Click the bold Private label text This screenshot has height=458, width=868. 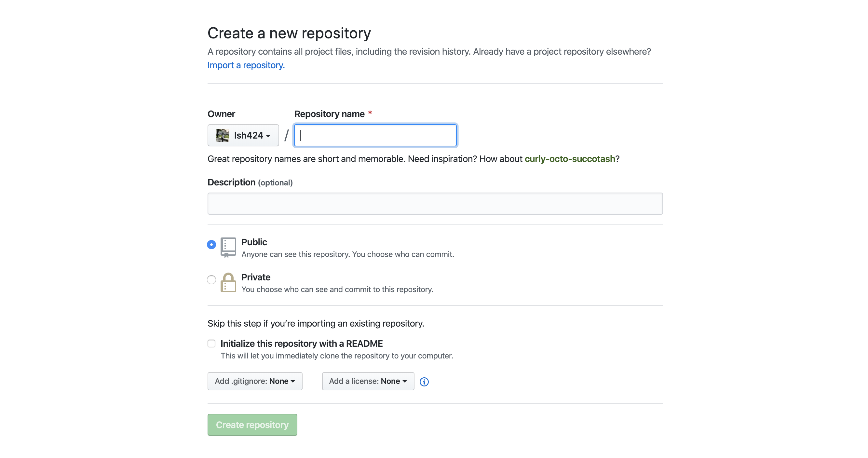tap(256, 277)
